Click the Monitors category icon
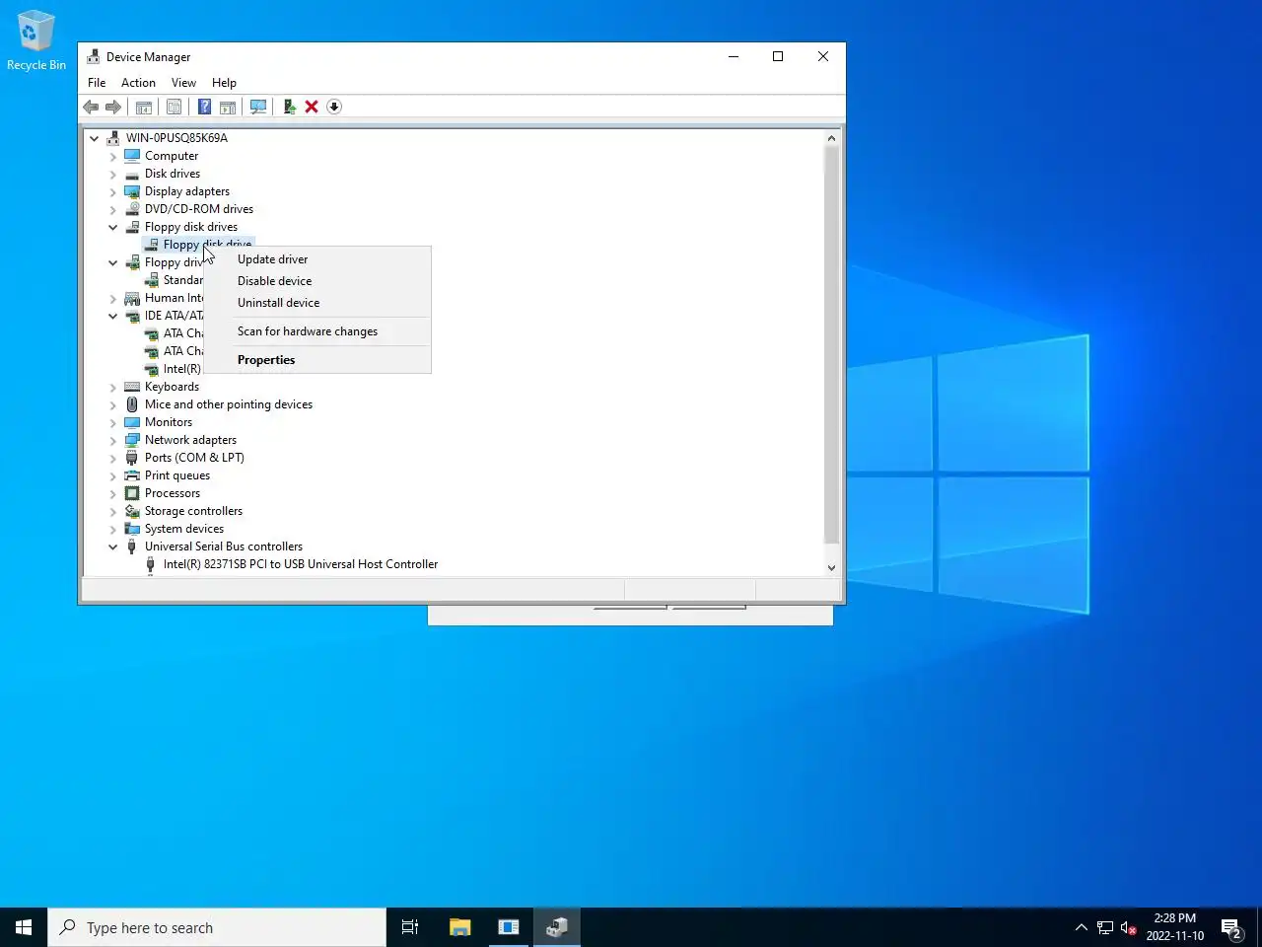The image size is (1262, 947). [x=132, y=422]
